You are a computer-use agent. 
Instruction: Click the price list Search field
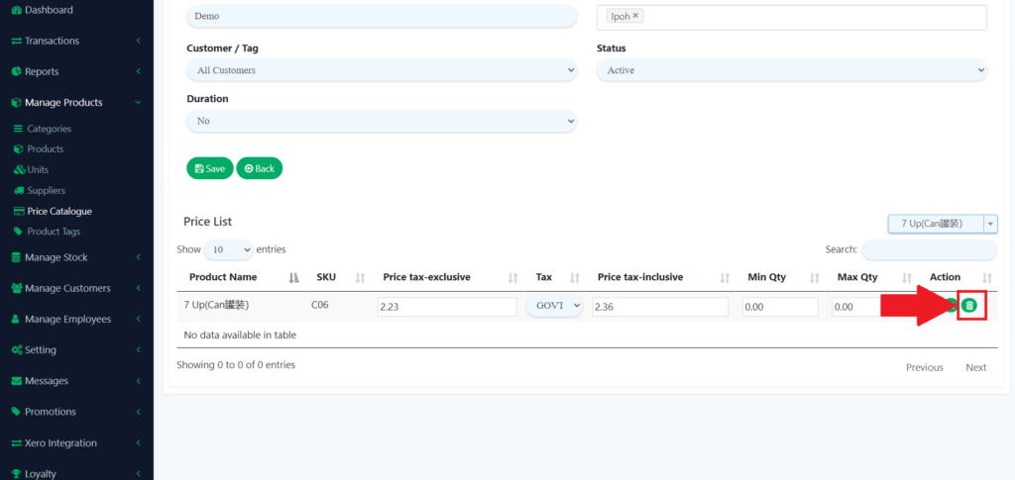pos(929,249)
